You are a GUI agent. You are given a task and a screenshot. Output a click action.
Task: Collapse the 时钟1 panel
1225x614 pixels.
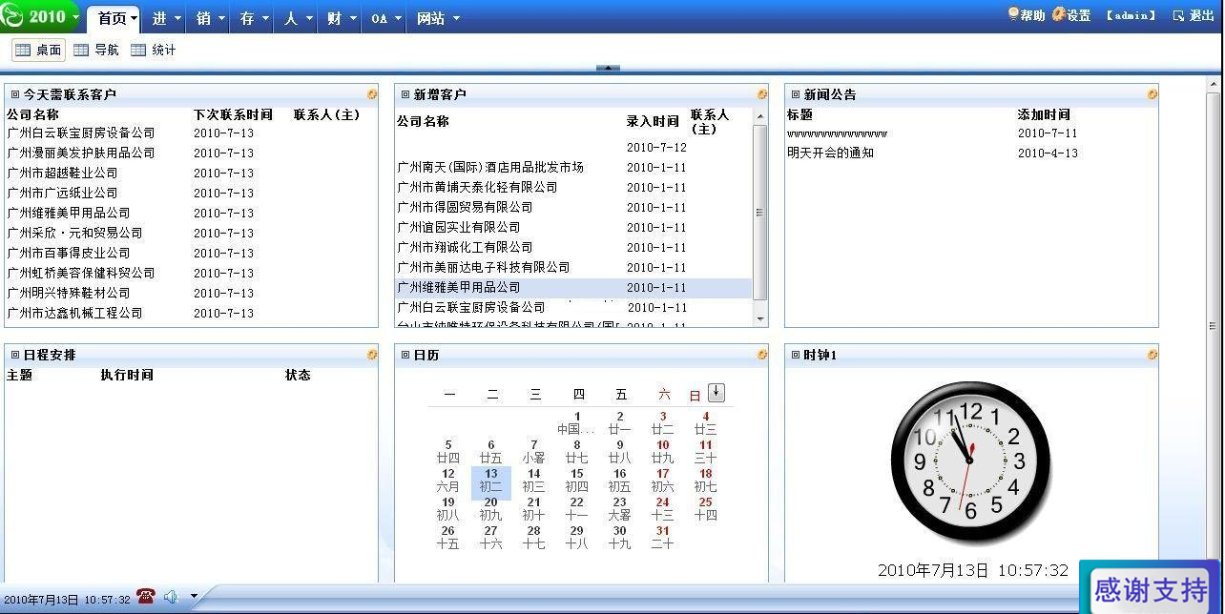pyautogui.click(x=796, y=355)
